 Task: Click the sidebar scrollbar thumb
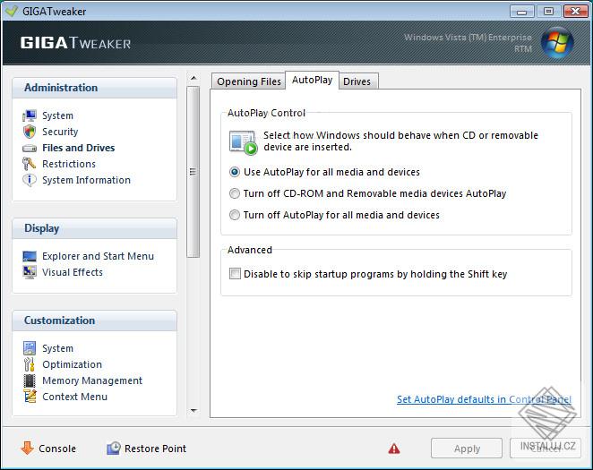(193, 172)
